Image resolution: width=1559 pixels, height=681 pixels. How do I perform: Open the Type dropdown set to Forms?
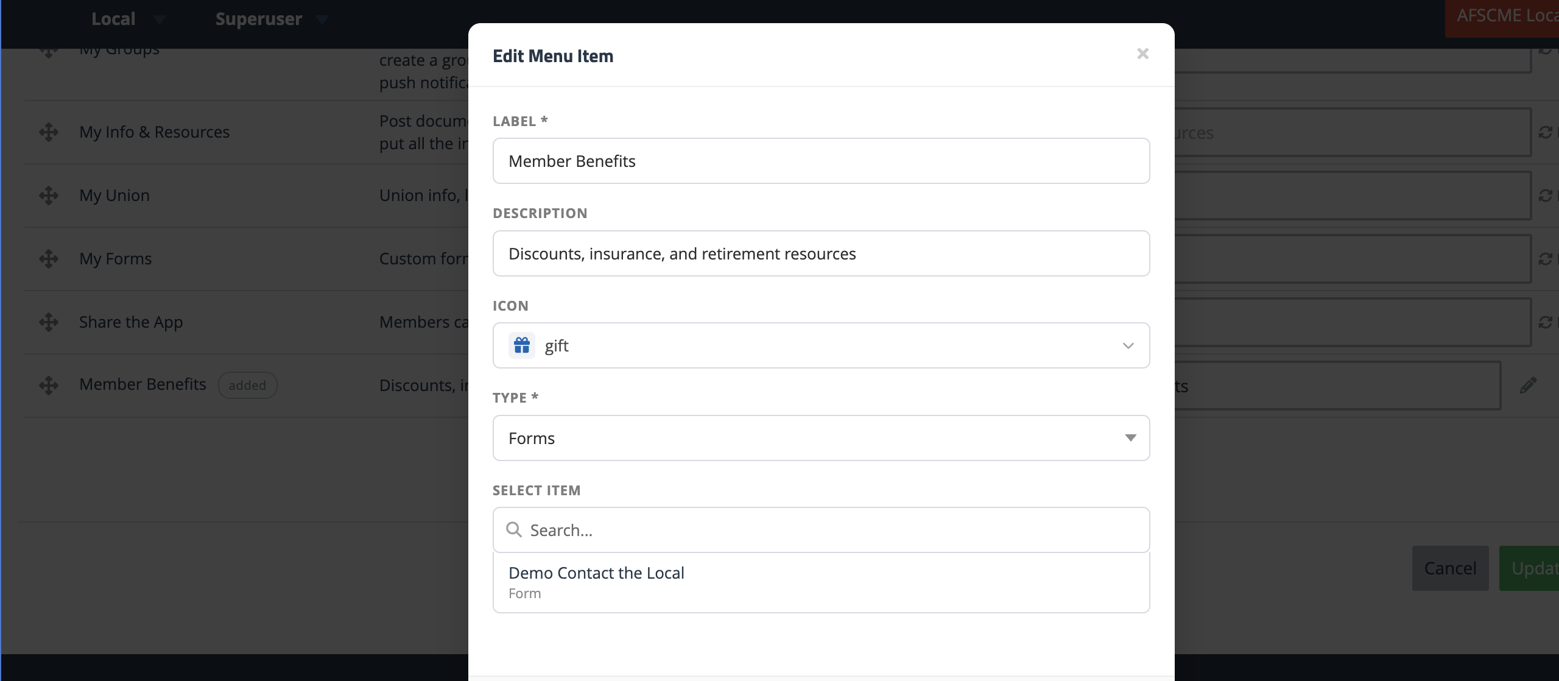pos(821,438)
